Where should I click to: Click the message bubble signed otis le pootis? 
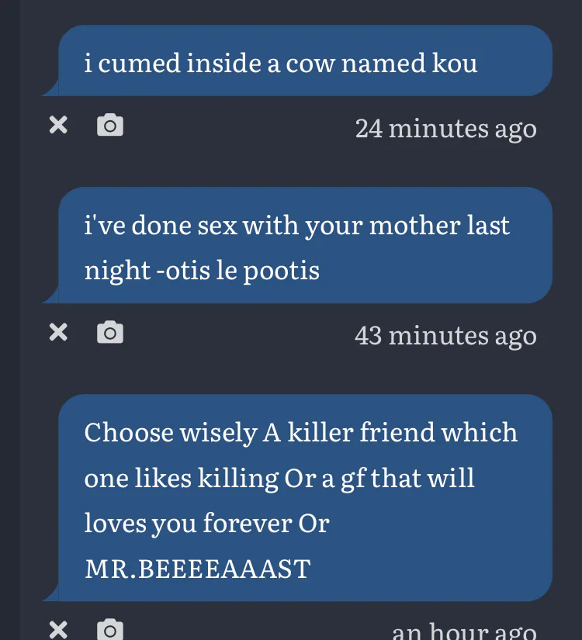click(x=305, y=245)
